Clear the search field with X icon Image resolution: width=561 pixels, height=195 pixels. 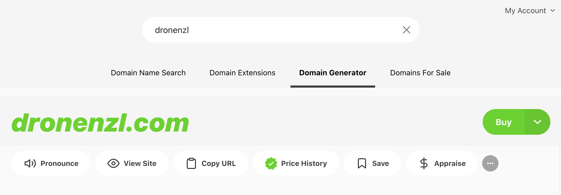tap(407, 30)
